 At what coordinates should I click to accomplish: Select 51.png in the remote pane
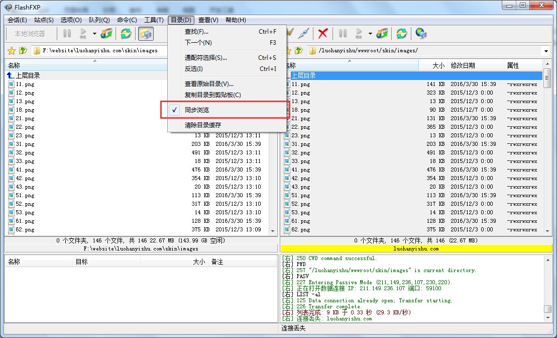[300, 195]
